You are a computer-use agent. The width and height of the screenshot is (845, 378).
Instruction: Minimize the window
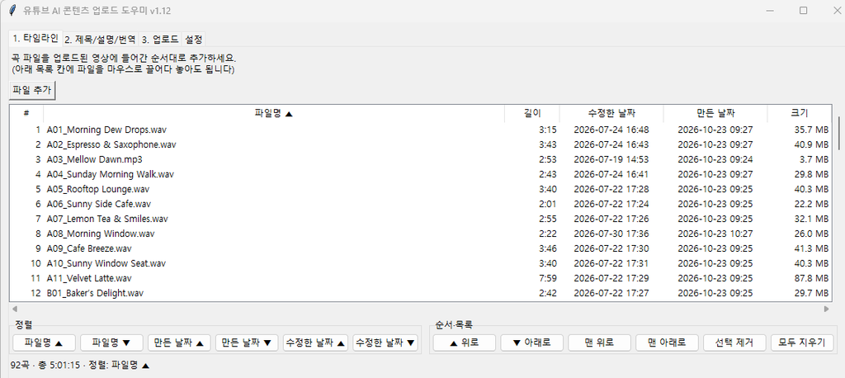[771, 10]
